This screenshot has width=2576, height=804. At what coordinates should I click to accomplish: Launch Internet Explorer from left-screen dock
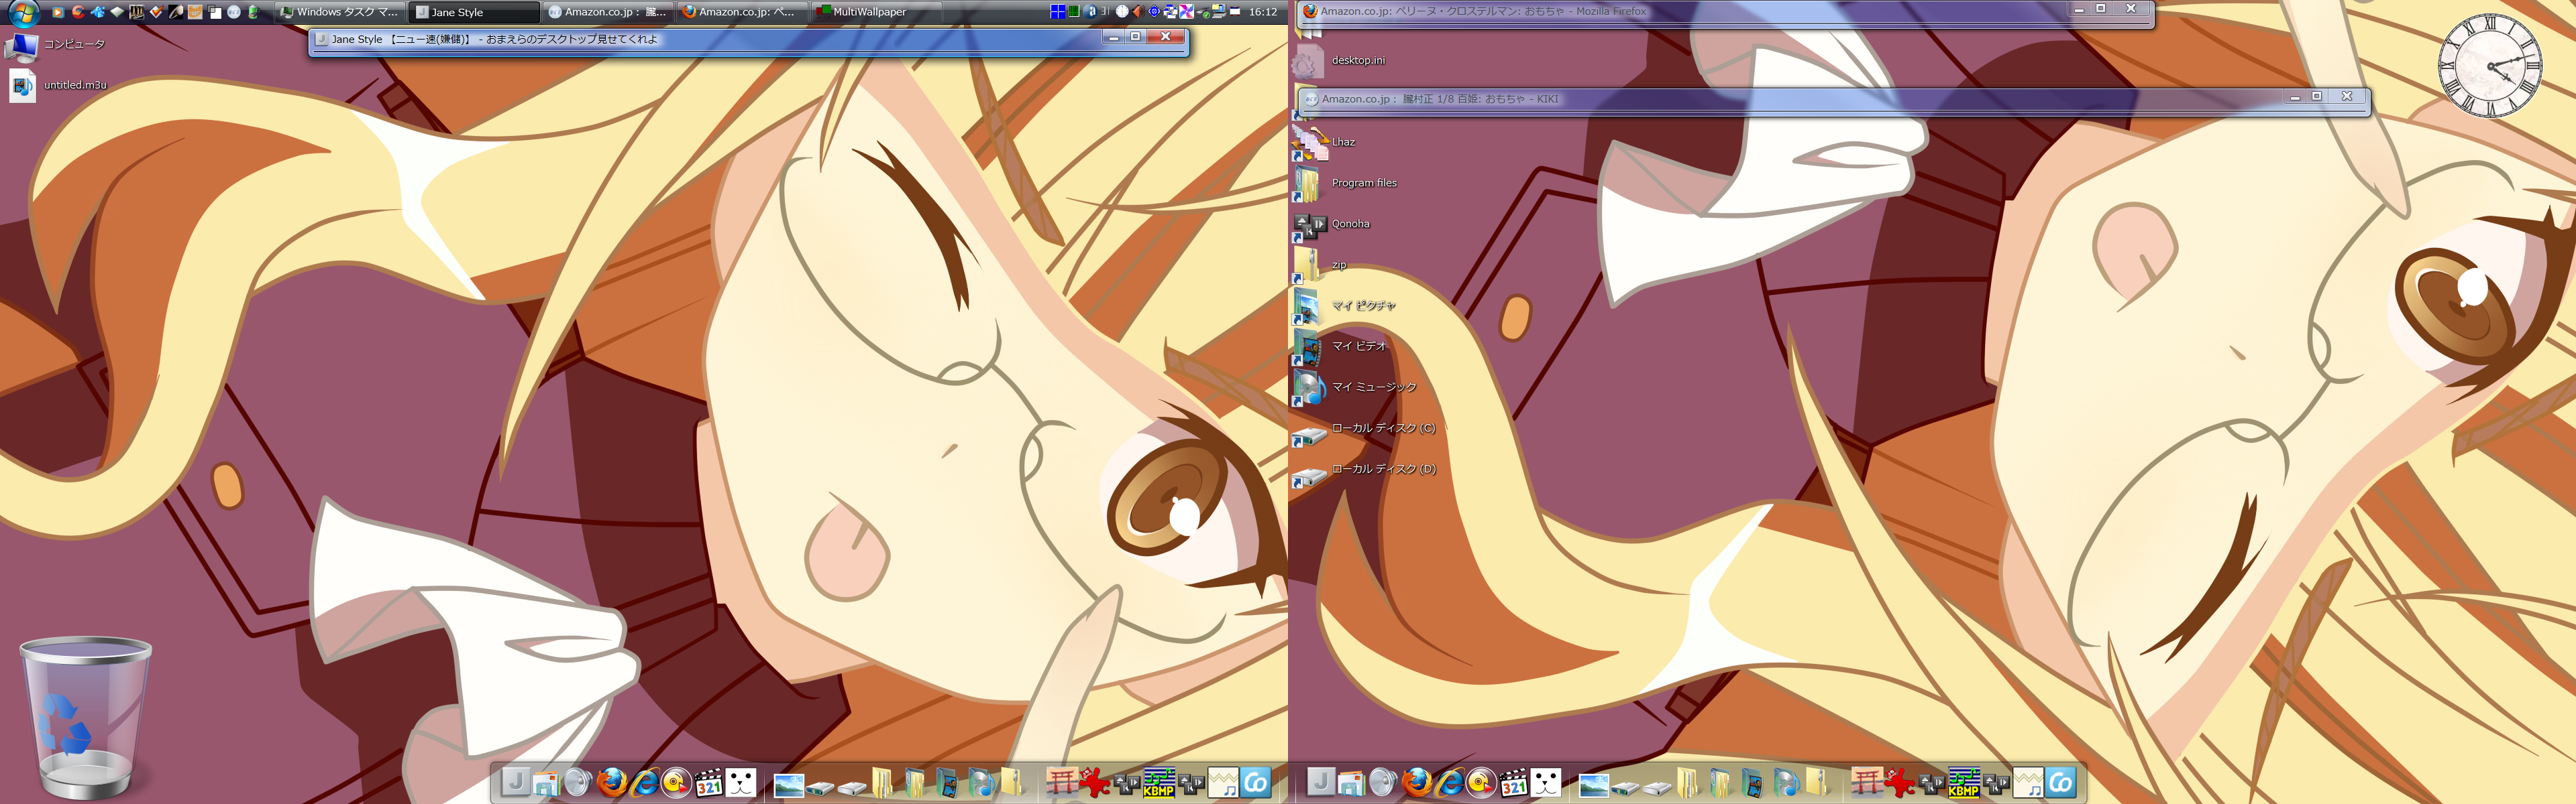pyautogui.click(x=644, y=782)
